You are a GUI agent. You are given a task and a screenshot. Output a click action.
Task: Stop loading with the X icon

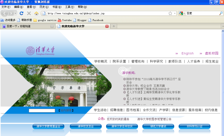pos(29,13)
